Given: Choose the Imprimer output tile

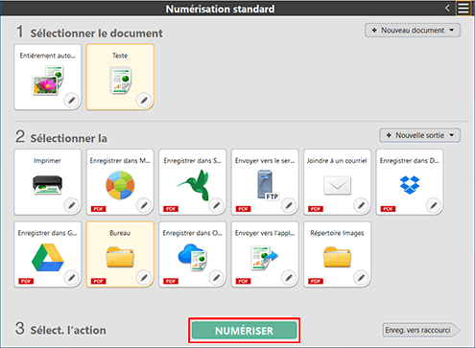Looking at the screenshot, I should (48, 182).
